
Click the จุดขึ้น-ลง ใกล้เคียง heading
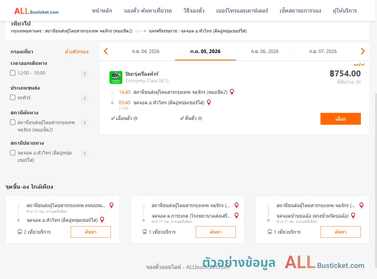coord(29,187)
